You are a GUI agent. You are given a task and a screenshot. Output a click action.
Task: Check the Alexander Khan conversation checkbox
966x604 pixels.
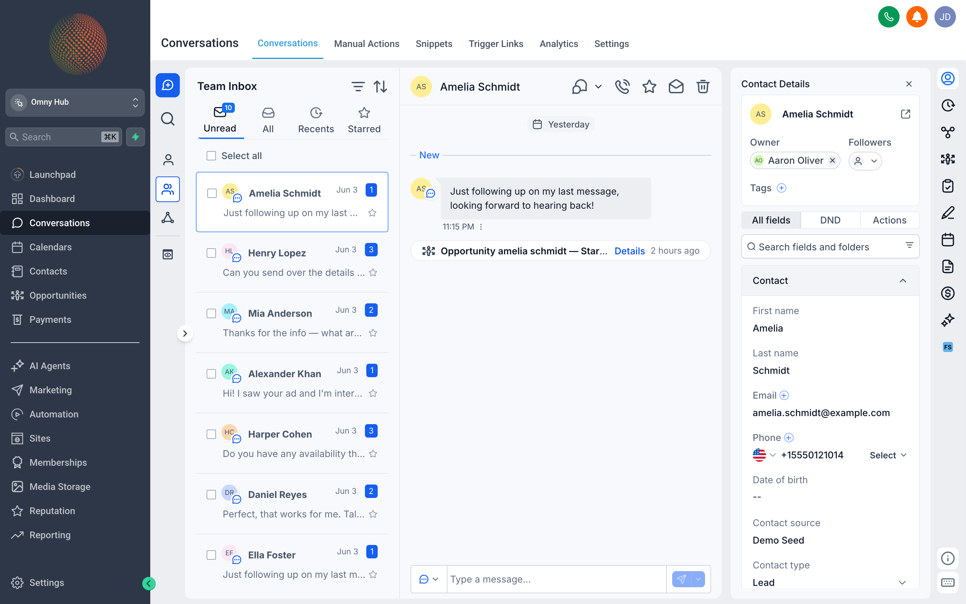211,374
